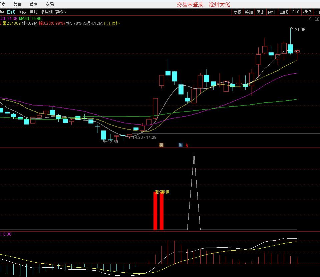Switch to the 月线 monthly chart tab
This screenshot has height=277, width=320.
coord(33,12)
